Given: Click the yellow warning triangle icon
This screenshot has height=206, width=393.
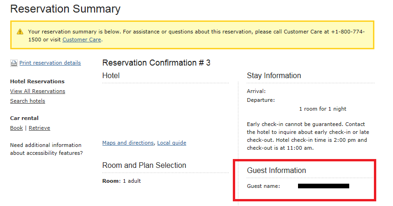Looking at the screenshot, I should pos(20,32).
